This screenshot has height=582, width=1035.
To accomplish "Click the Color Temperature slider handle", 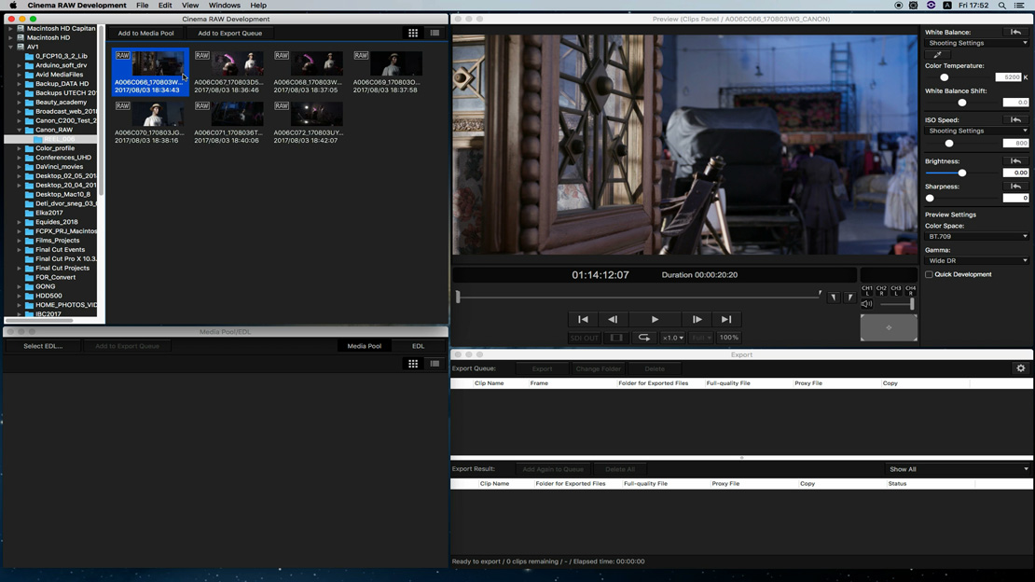I will [944, 77].
